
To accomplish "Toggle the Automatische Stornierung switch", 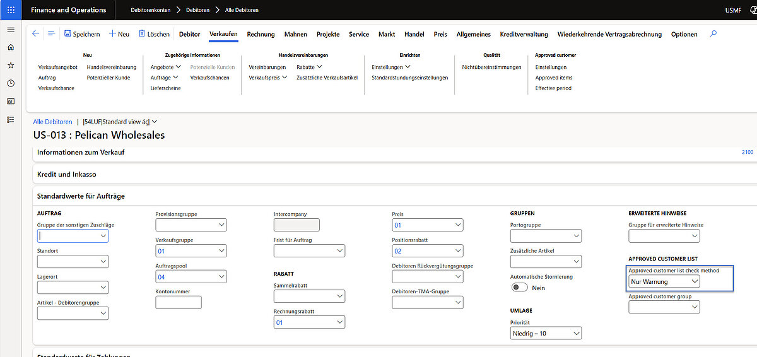I will (519, 288).
